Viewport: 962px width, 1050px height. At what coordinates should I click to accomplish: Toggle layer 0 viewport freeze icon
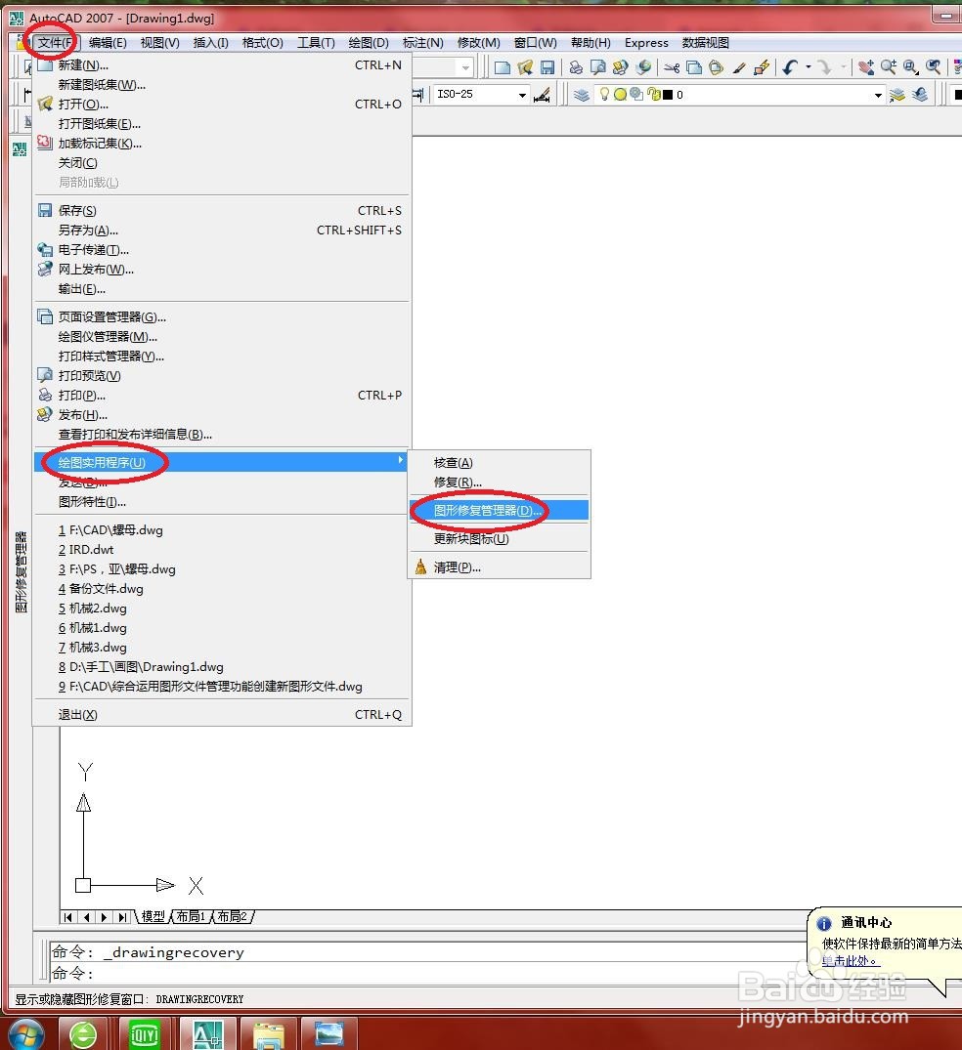coord(636,95)
